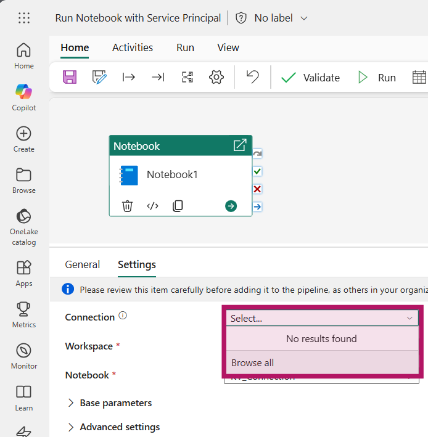Switch to the General tab
The image size is (428, 437).
pyautogui.click(x=82, y=264)
